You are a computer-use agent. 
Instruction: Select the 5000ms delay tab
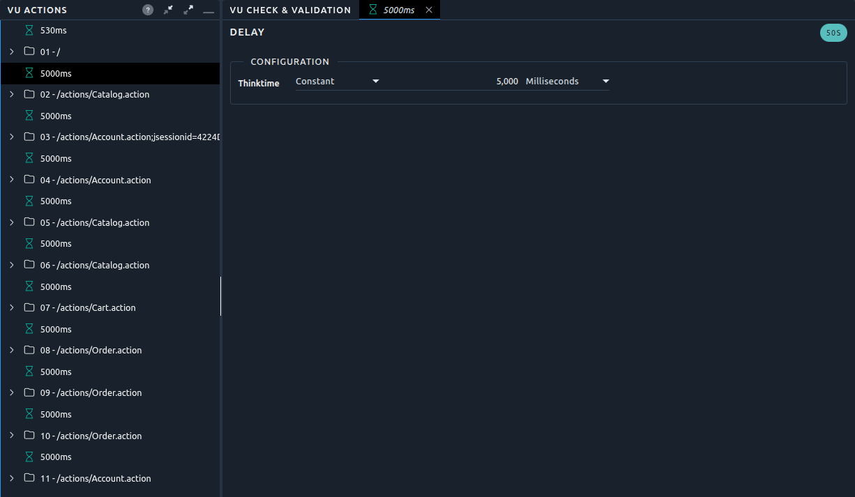click(398, 10)
